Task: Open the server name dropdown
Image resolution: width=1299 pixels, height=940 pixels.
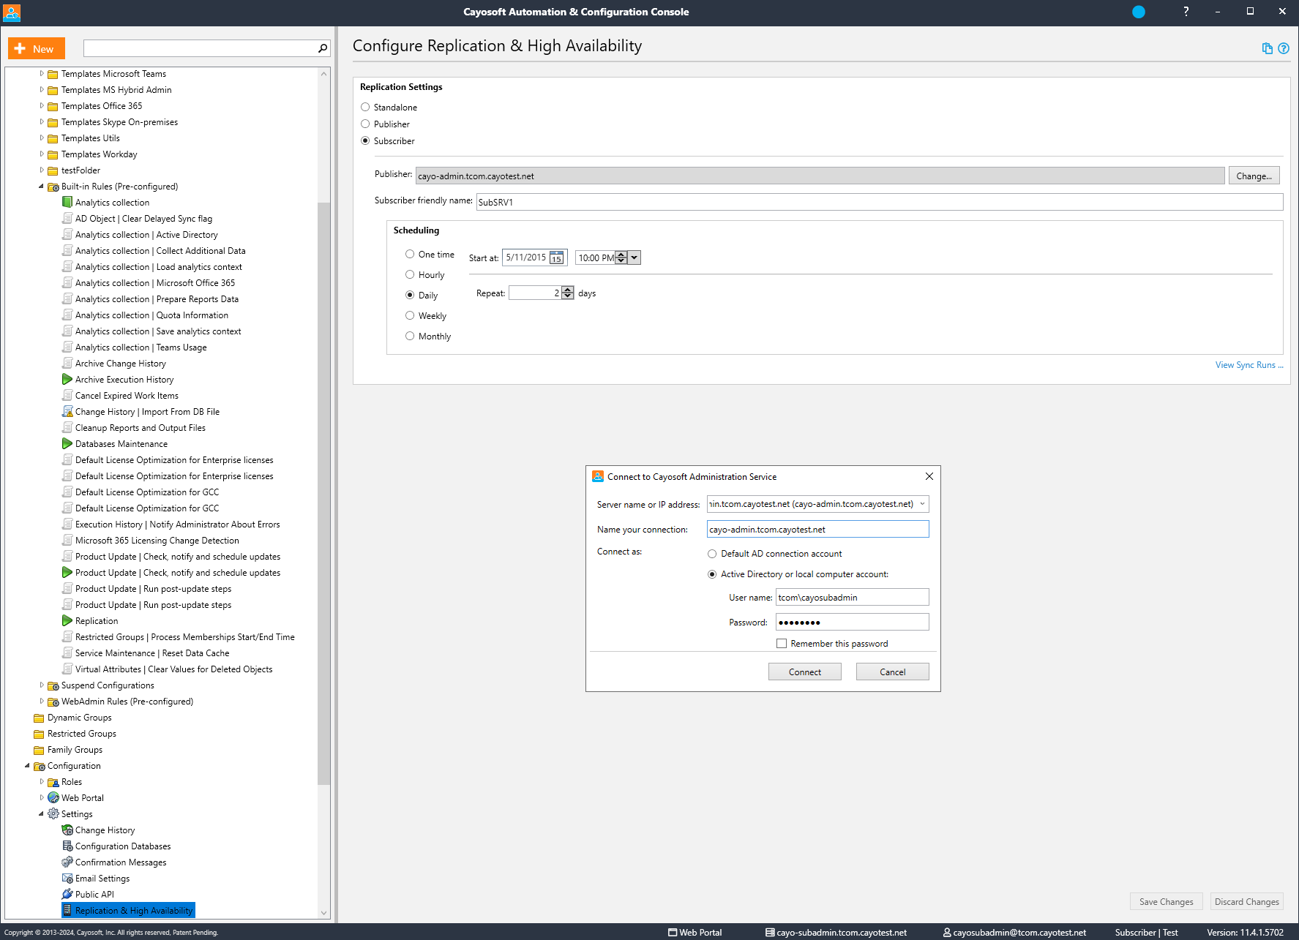Action: pyautogui.click(x=922, y=504)
